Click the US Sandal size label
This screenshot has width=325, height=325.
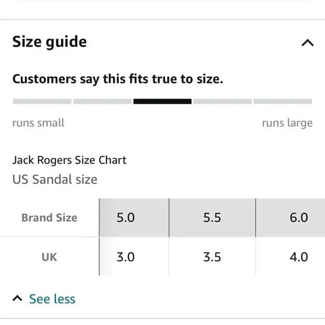pyautogui.click(x=55, y=179)
